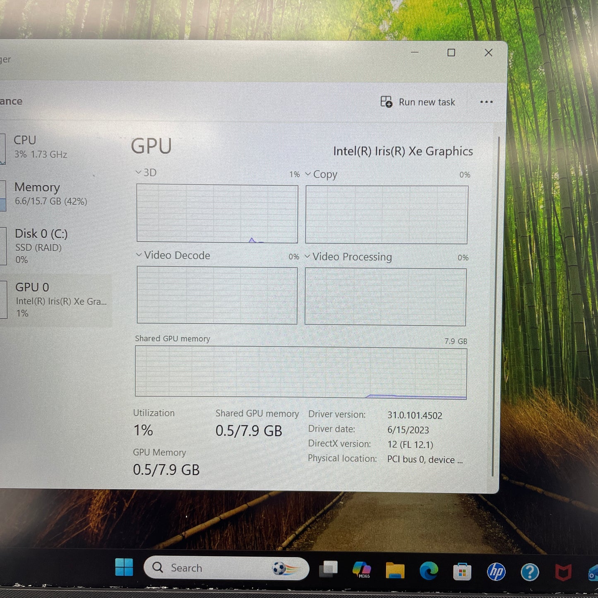Click magnifier icon in Search box
This screenshot has height=598, width=598.
(x=158, y=567)
